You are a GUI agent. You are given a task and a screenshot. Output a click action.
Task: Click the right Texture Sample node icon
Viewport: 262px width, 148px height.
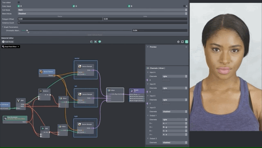tap(79, 124)
